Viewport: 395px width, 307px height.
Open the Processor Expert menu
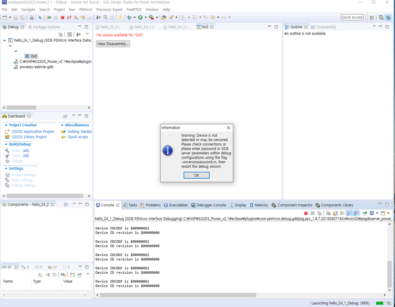point(110,10)
